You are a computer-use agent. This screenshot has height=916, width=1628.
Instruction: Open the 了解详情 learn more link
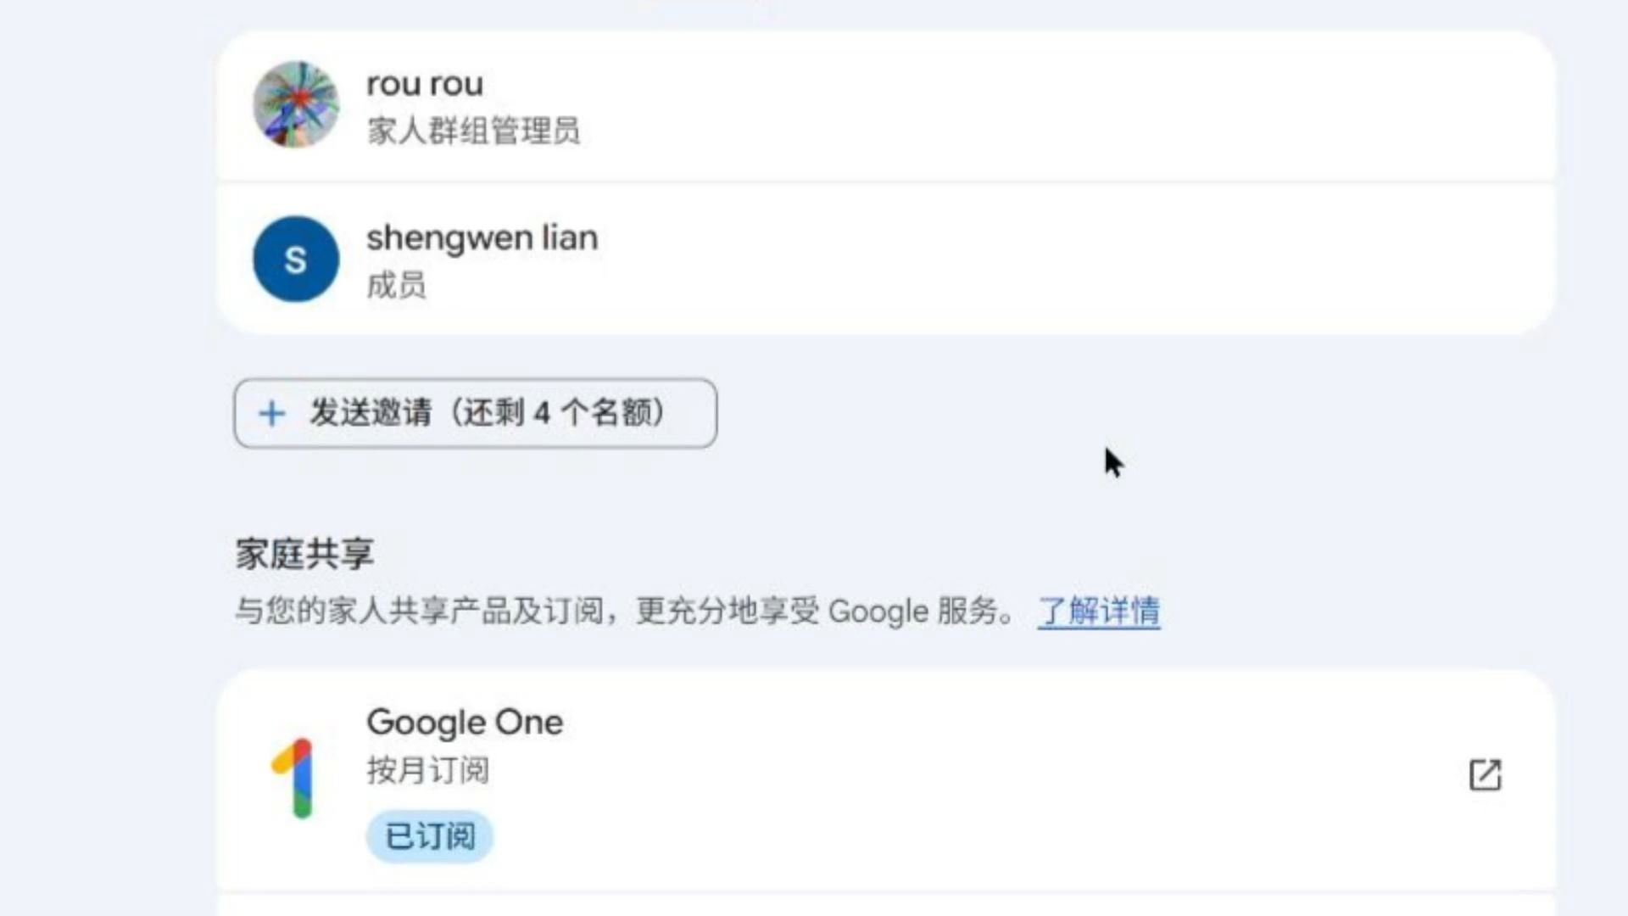pyautogui.click(x=1099, y=611)
